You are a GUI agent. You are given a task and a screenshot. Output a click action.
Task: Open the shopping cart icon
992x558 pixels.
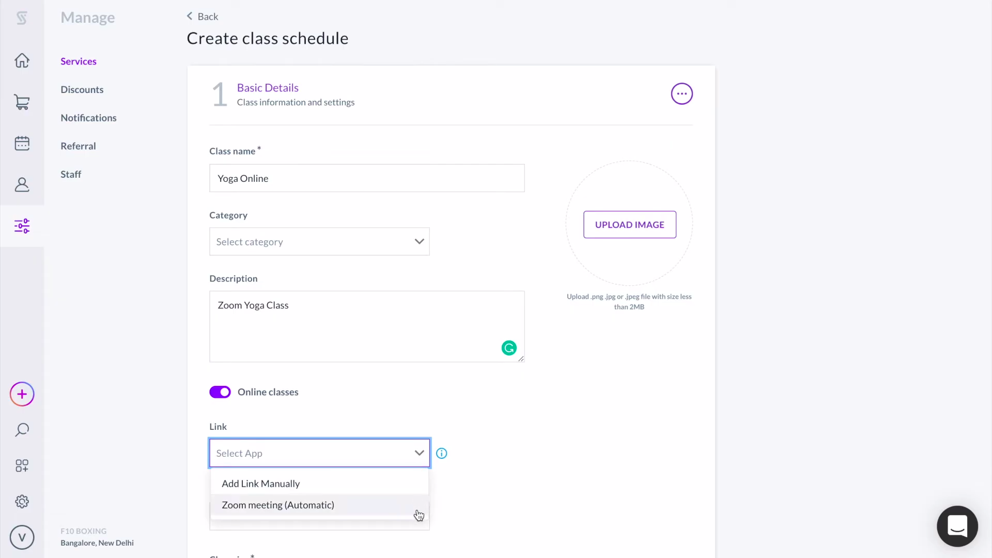22,102
